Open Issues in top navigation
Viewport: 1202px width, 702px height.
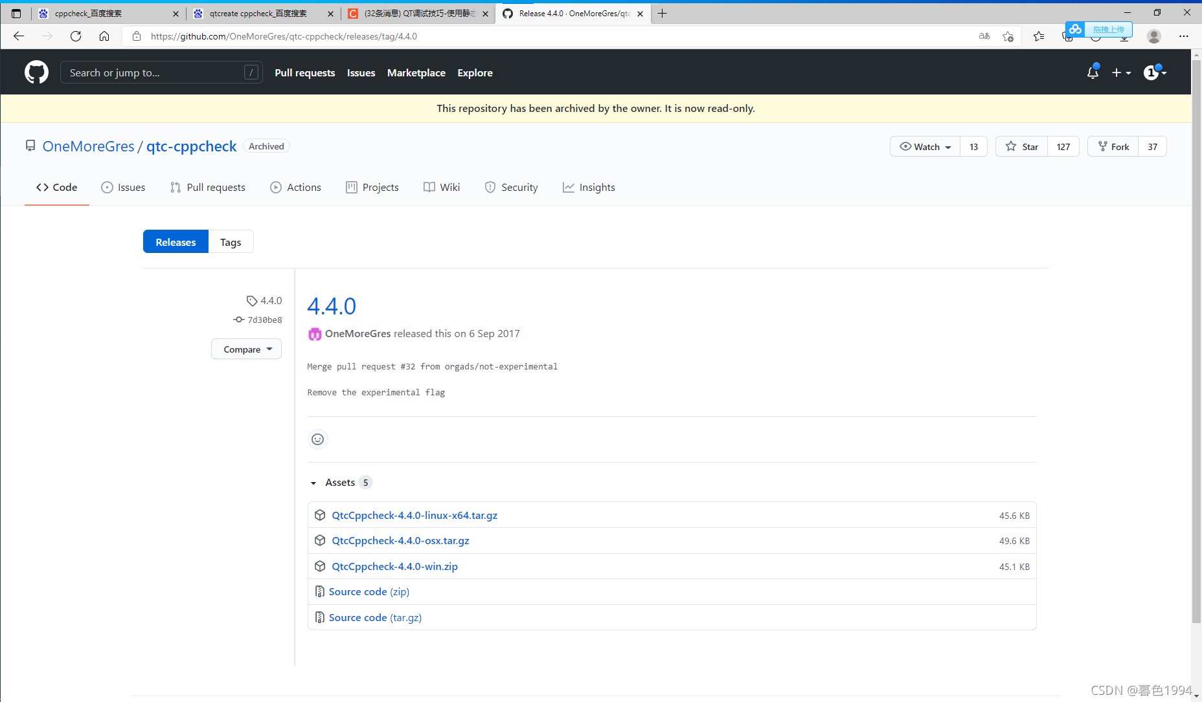pos(361,73)
